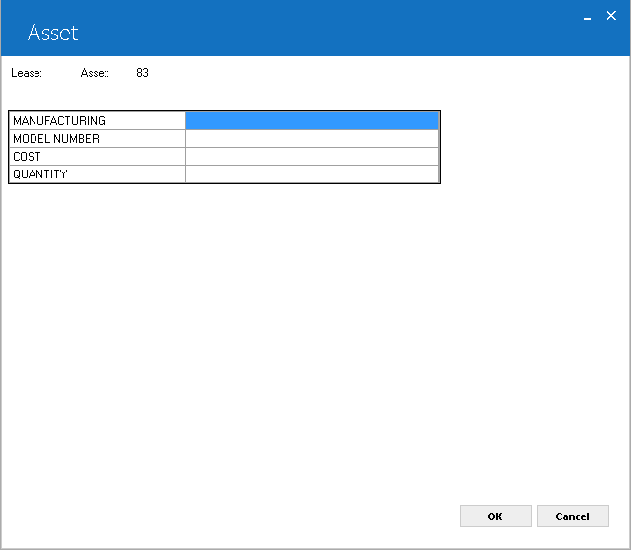This screenshot has width=631, height=550.
Task: Click blank white area below the property grid
Action: coord(315,342)
